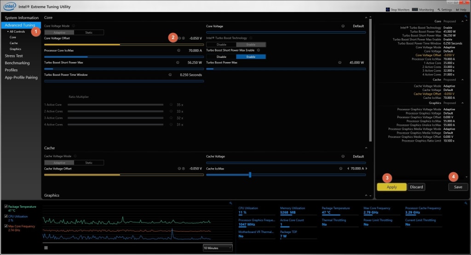Select Disable for Turbo Boost Short Power Max Enable

point(221,57)
